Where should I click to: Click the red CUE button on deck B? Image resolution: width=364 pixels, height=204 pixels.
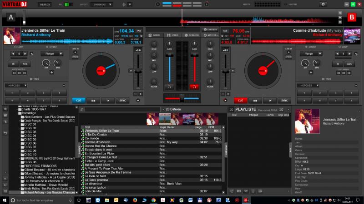pyautogui.click(x=240, y=100)
